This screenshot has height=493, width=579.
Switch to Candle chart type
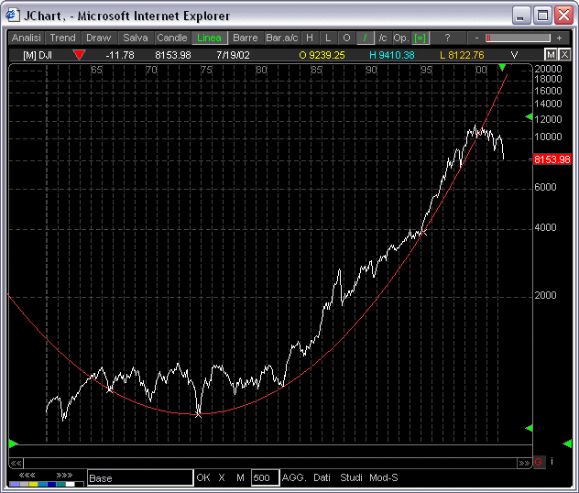coord(172,38)
